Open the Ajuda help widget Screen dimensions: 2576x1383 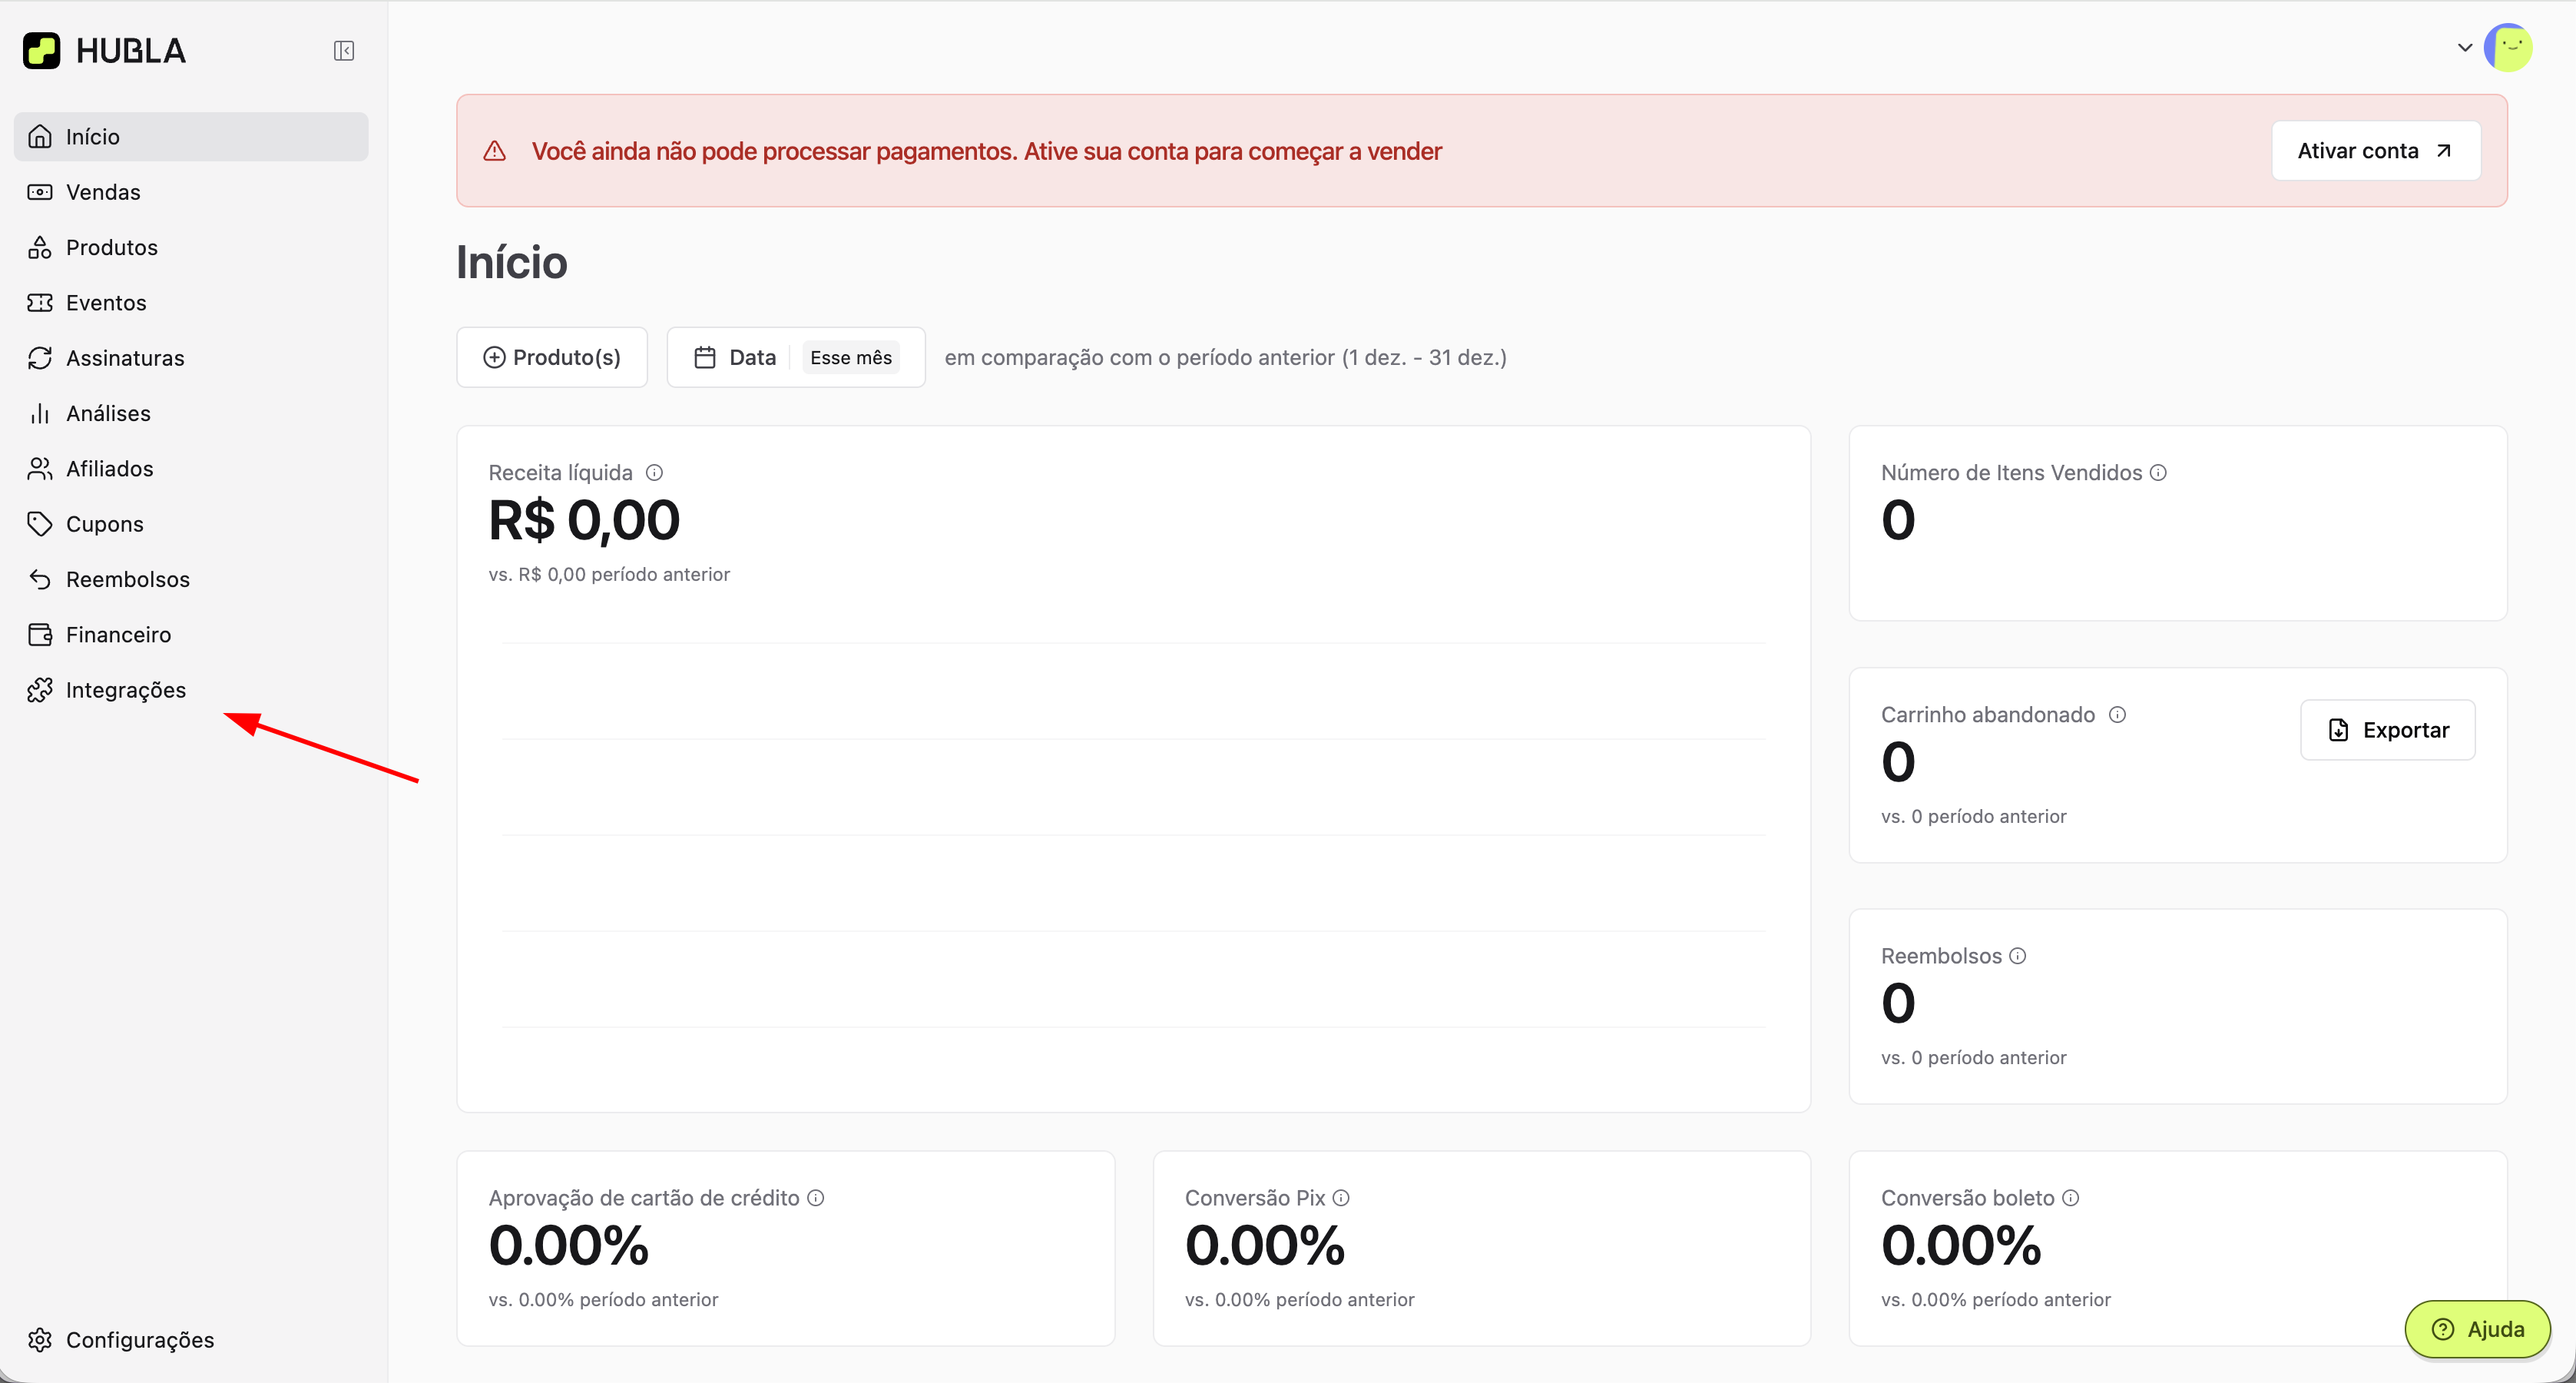(2477, 1329)
